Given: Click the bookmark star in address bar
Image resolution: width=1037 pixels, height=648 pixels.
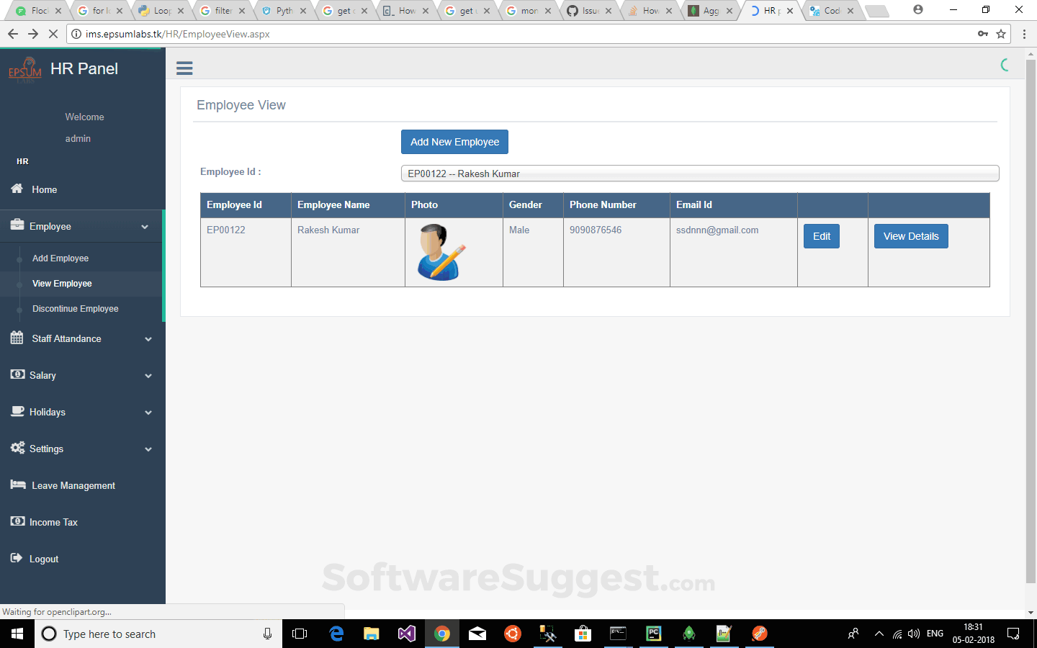Looking at the screenshot, I should [1001, 33].
